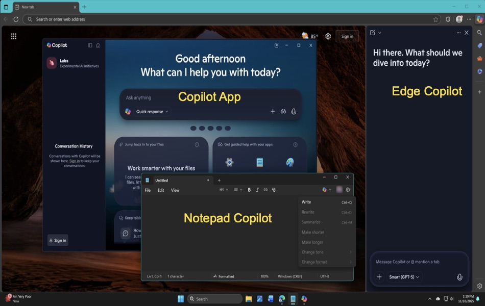The width and height of the screenshot is (485, 306).
Task: Expand Smart (GPT-5) model dropdown
Action: [404, 277]
